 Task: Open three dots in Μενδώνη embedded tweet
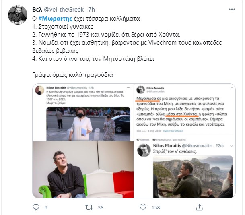point(129,87)
